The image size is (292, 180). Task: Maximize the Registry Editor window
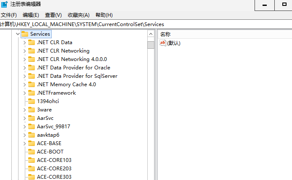284,5
